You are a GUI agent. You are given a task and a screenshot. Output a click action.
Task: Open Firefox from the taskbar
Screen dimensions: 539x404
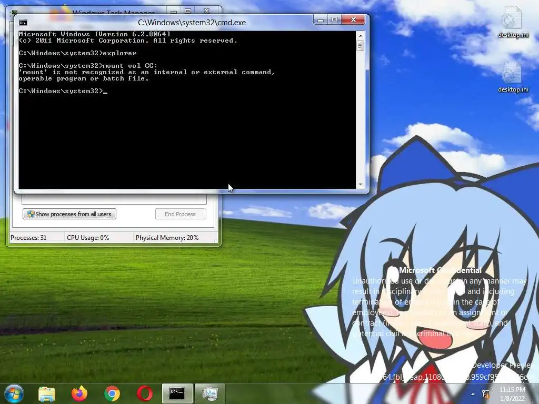tap(79, 393)
